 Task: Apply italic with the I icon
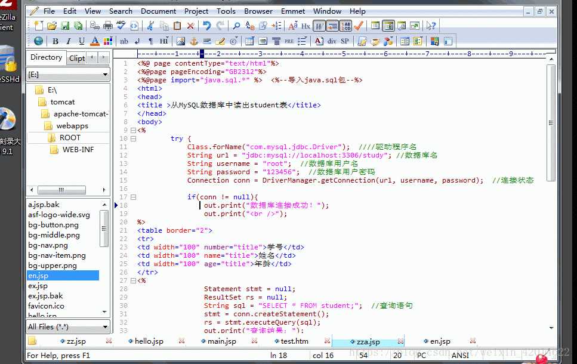tap(69, 41)
